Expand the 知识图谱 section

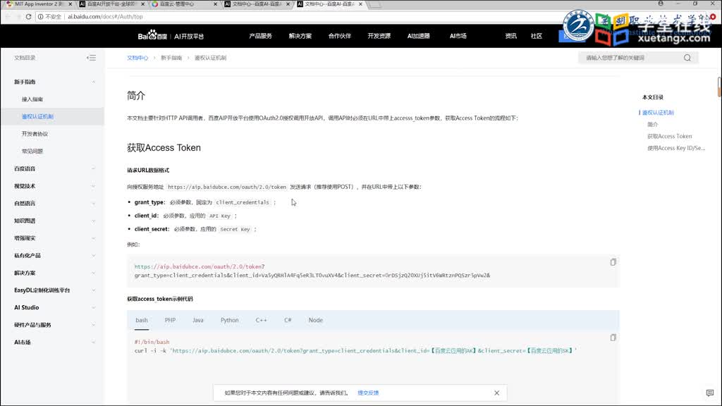(94, 221)
